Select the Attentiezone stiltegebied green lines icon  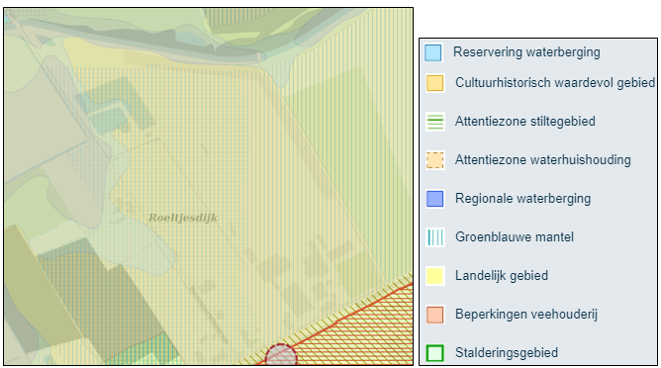[435, 122]
